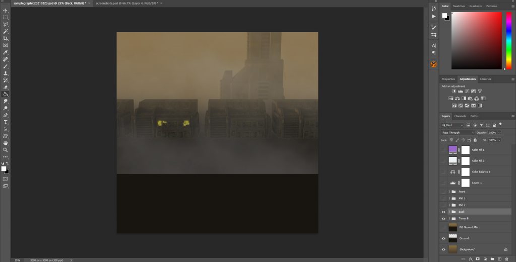The image size is (516, 262).
Task: Select the Dodge tool
Action: (5, 108)
